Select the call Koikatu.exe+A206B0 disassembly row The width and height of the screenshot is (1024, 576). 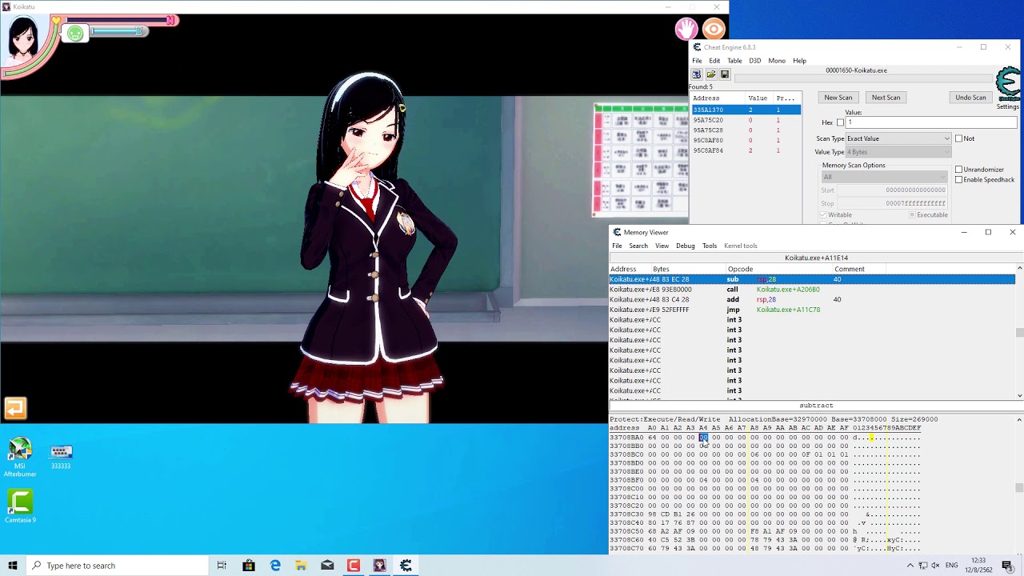point(812,290)
